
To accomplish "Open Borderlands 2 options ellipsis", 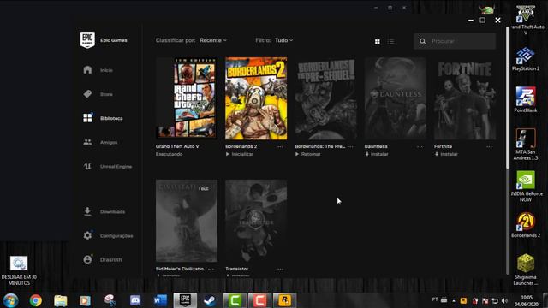I will [x=280, y=147].
